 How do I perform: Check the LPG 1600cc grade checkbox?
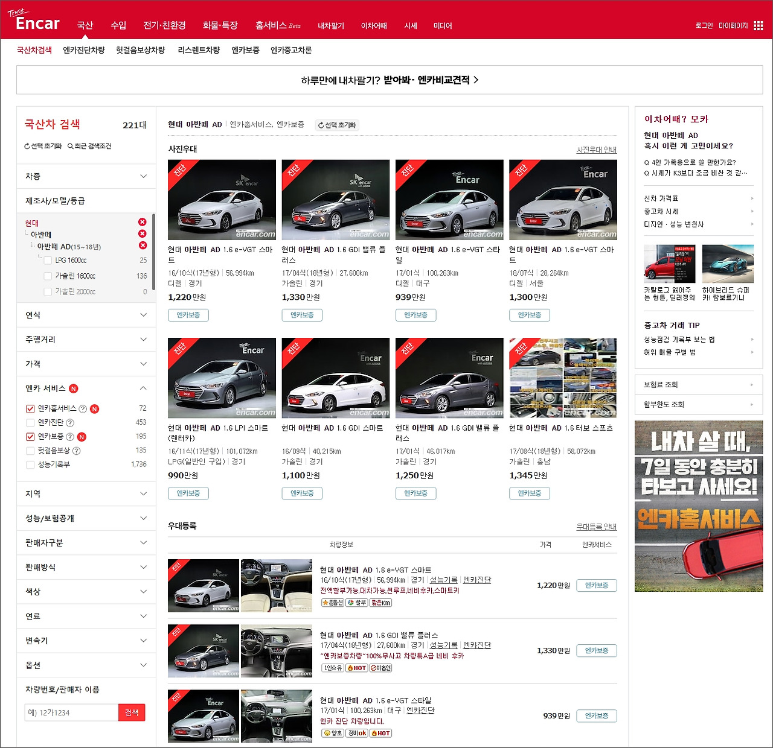pyautogui.click(x=48, y=261)
